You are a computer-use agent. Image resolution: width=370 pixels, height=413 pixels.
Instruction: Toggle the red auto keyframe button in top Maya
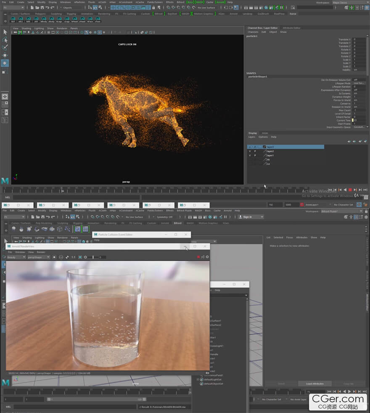[302, 205]
